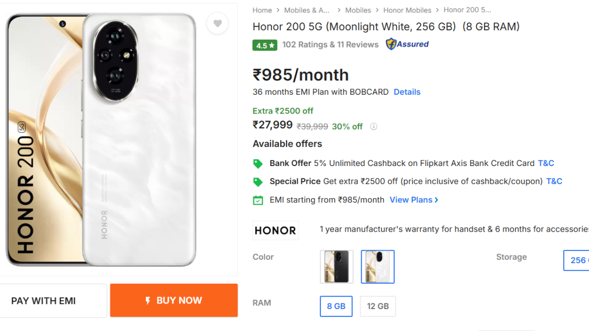Click the wishlist heart icon
Screen dimensions: 589x331
pos(217,23)
